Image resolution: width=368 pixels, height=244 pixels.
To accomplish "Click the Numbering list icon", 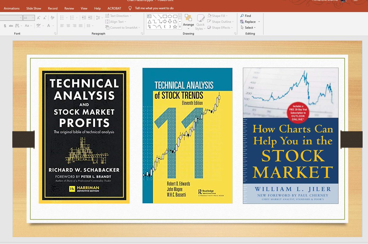I will (x=72, y=18).
